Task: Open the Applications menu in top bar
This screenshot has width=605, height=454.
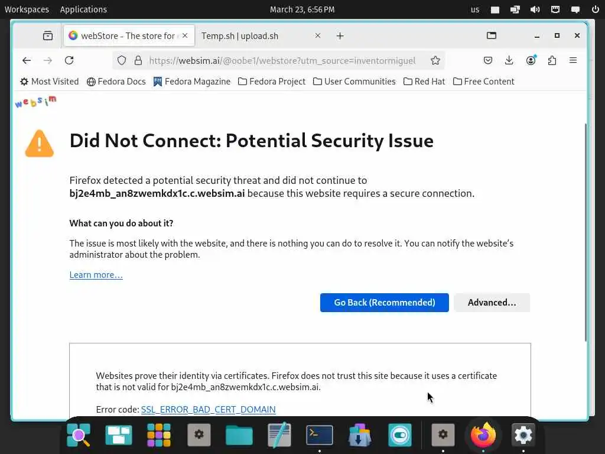Action: click(x=83, y=9)
